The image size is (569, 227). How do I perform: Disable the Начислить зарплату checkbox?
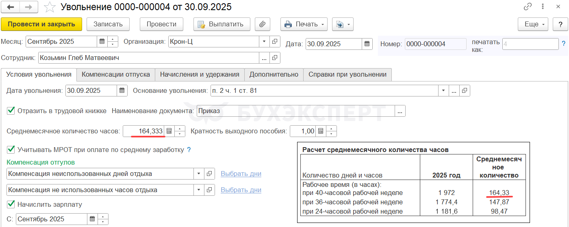point(11,204)
